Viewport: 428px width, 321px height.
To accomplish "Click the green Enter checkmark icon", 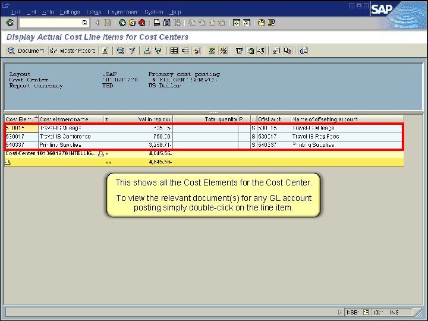I will point(10,23).
